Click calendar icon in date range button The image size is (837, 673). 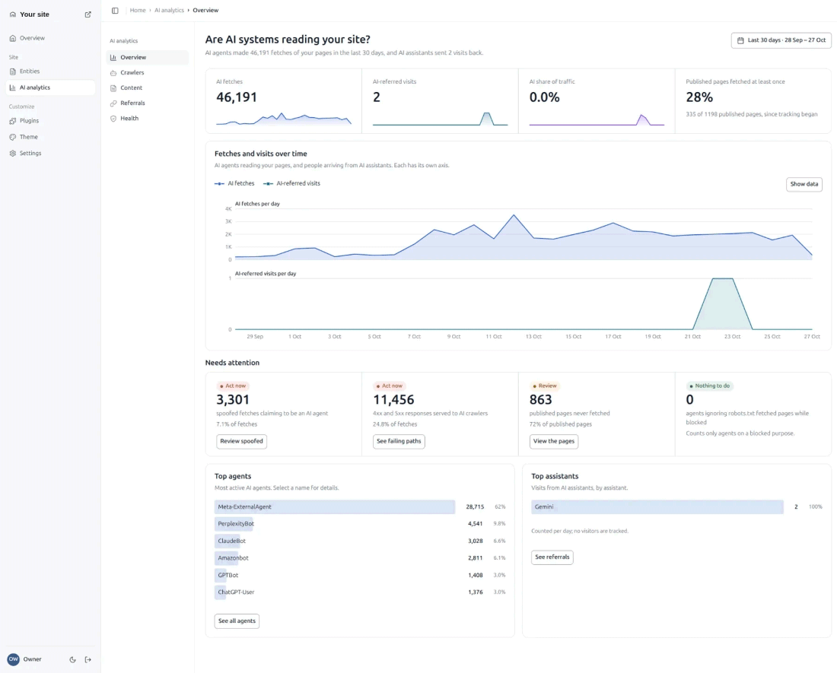pyautogui.click(x=740, y=40)
